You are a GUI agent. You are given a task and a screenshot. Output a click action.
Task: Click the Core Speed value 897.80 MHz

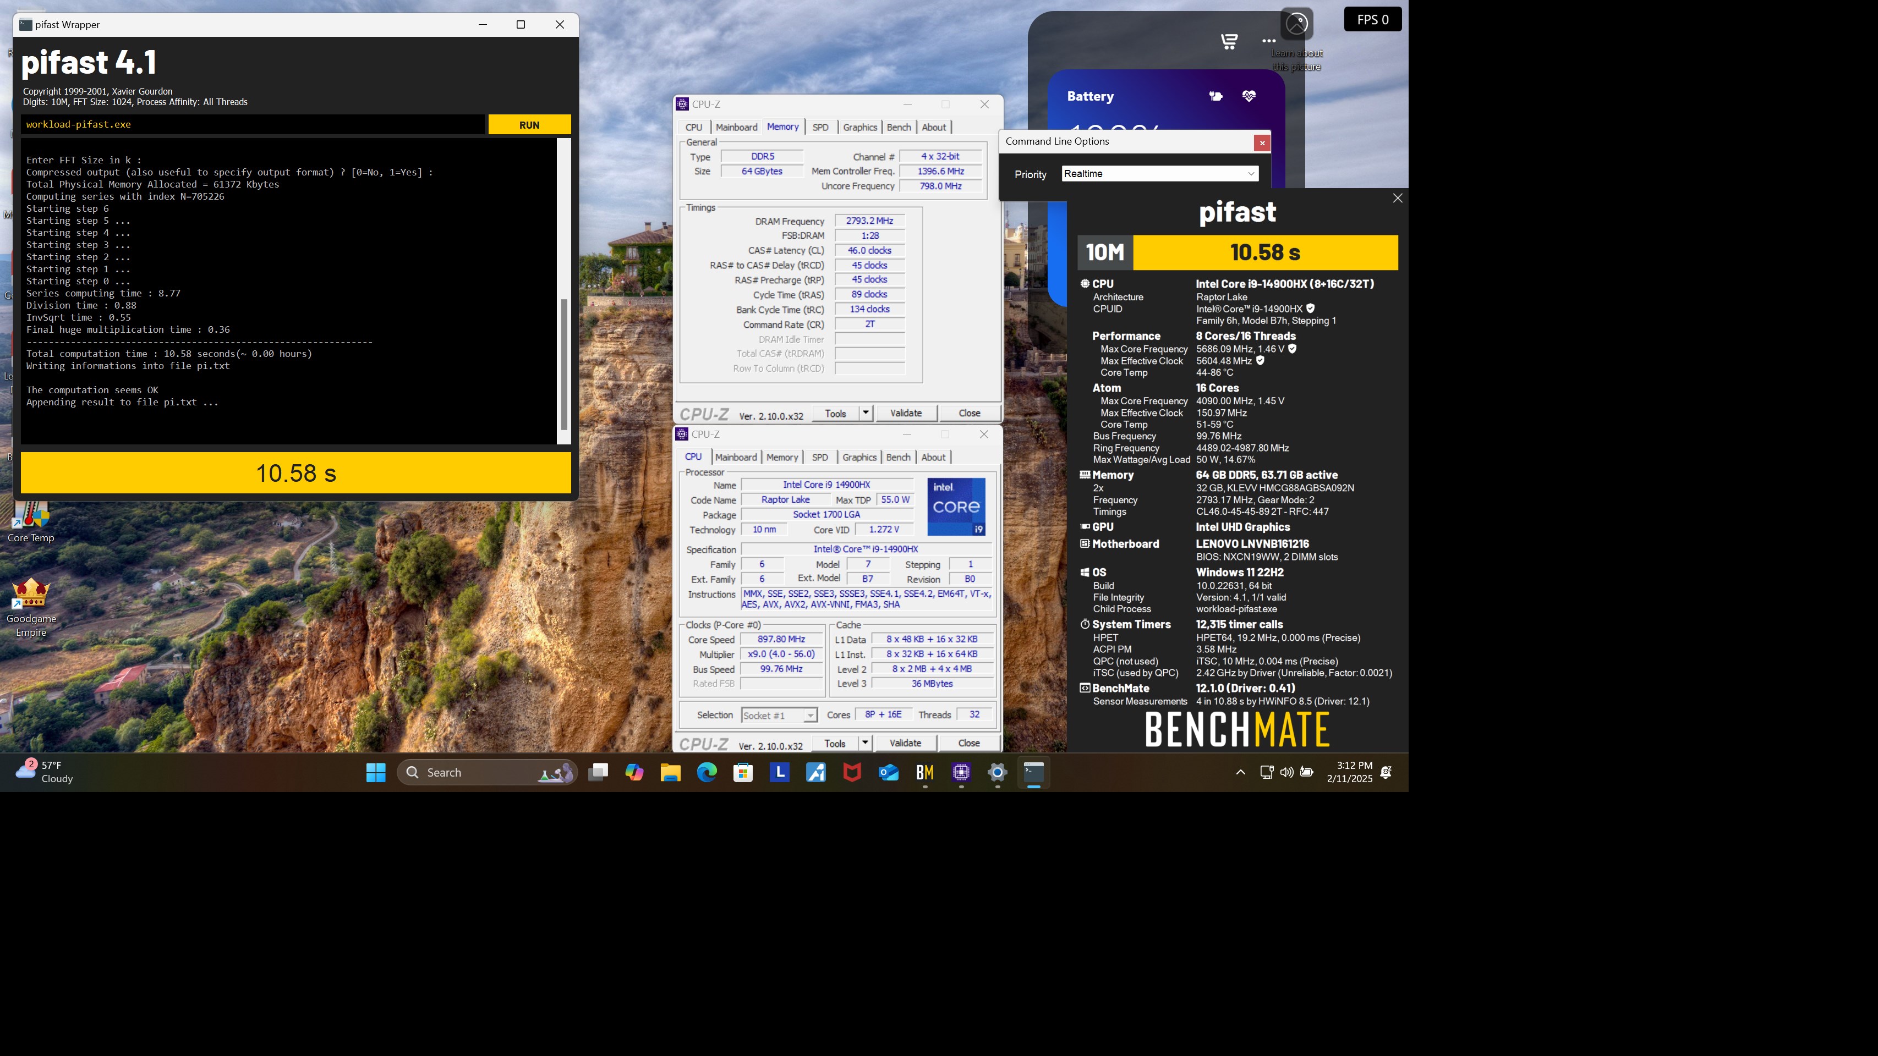coord(781,639)
